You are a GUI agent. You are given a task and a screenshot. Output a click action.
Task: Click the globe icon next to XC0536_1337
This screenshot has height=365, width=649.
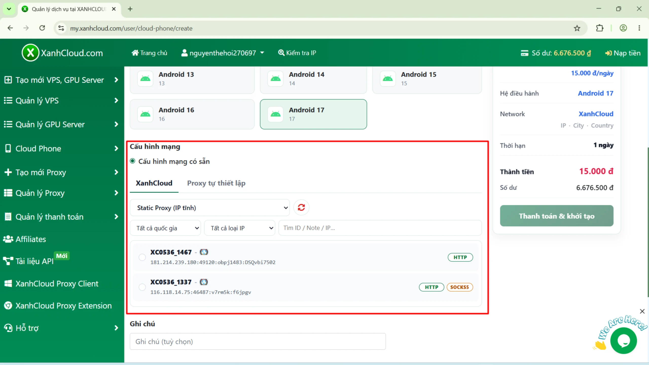click(204, 282)
